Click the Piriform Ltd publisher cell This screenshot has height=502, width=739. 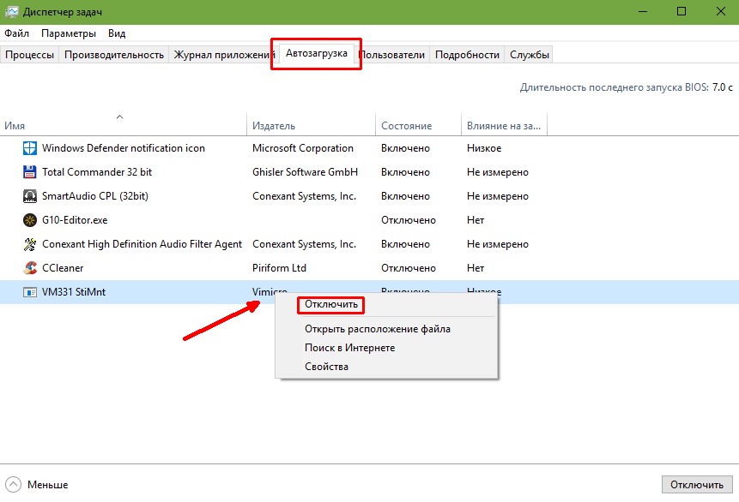pos(279,268)
